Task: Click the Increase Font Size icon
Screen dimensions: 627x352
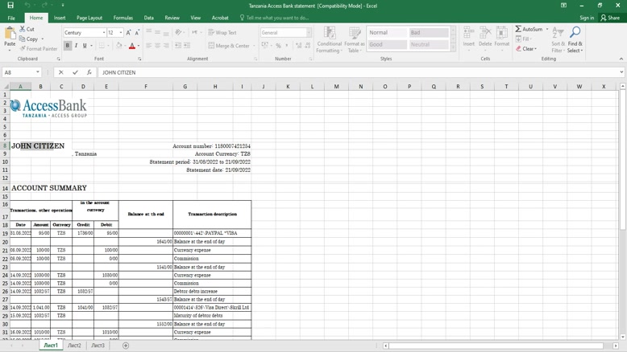Action: pos(128,33)
